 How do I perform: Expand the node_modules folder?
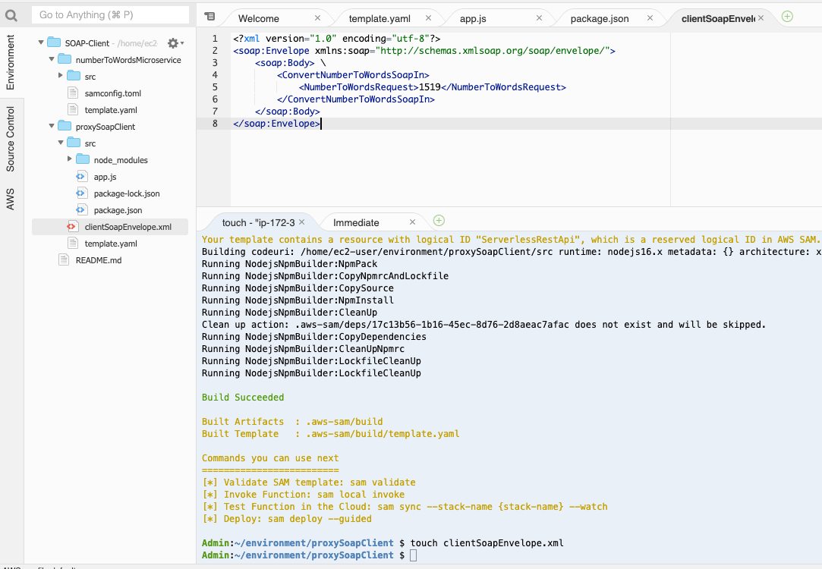70,160
